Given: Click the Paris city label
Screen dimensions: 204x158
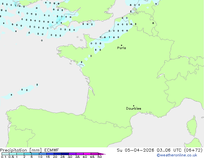Looking at the screenshot, I should point(122,48).
